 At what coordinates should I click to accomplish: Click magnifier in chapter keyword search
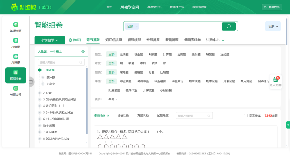tap(81, 62)
